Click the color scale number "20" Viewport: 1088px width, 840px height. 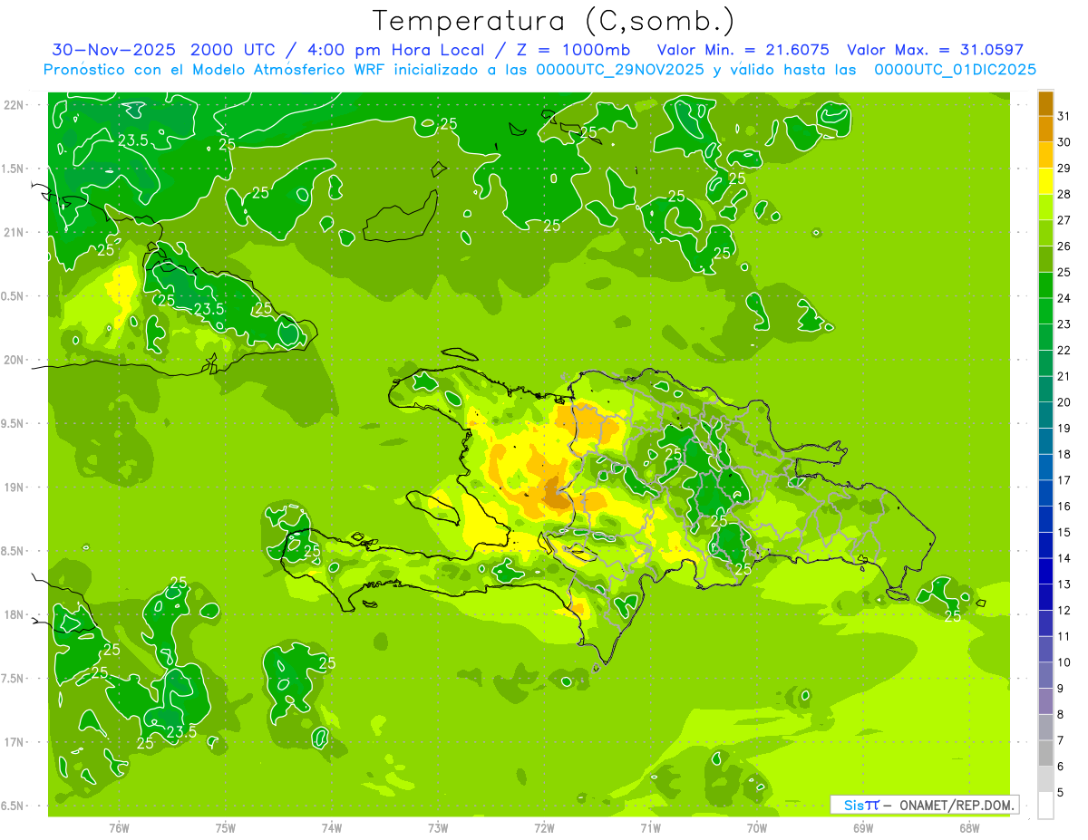click(x=1064, y=402)
